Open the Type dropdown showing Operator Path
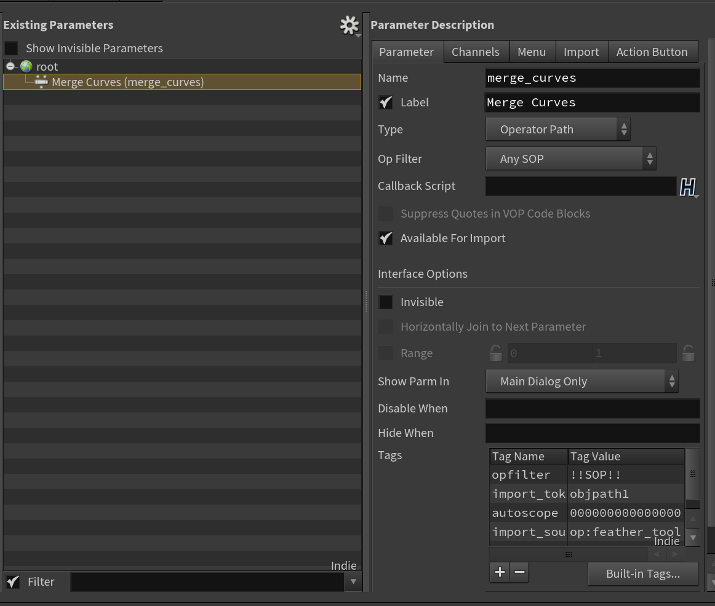 click(558, 129)
